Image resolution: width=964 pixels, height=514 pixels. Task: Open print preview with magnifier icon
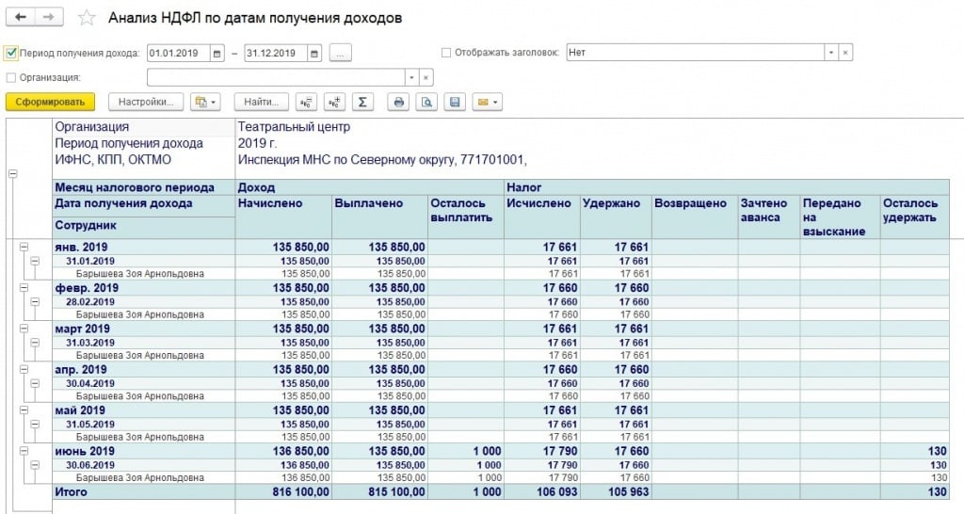pyautogui.click(x=426, y=102)
